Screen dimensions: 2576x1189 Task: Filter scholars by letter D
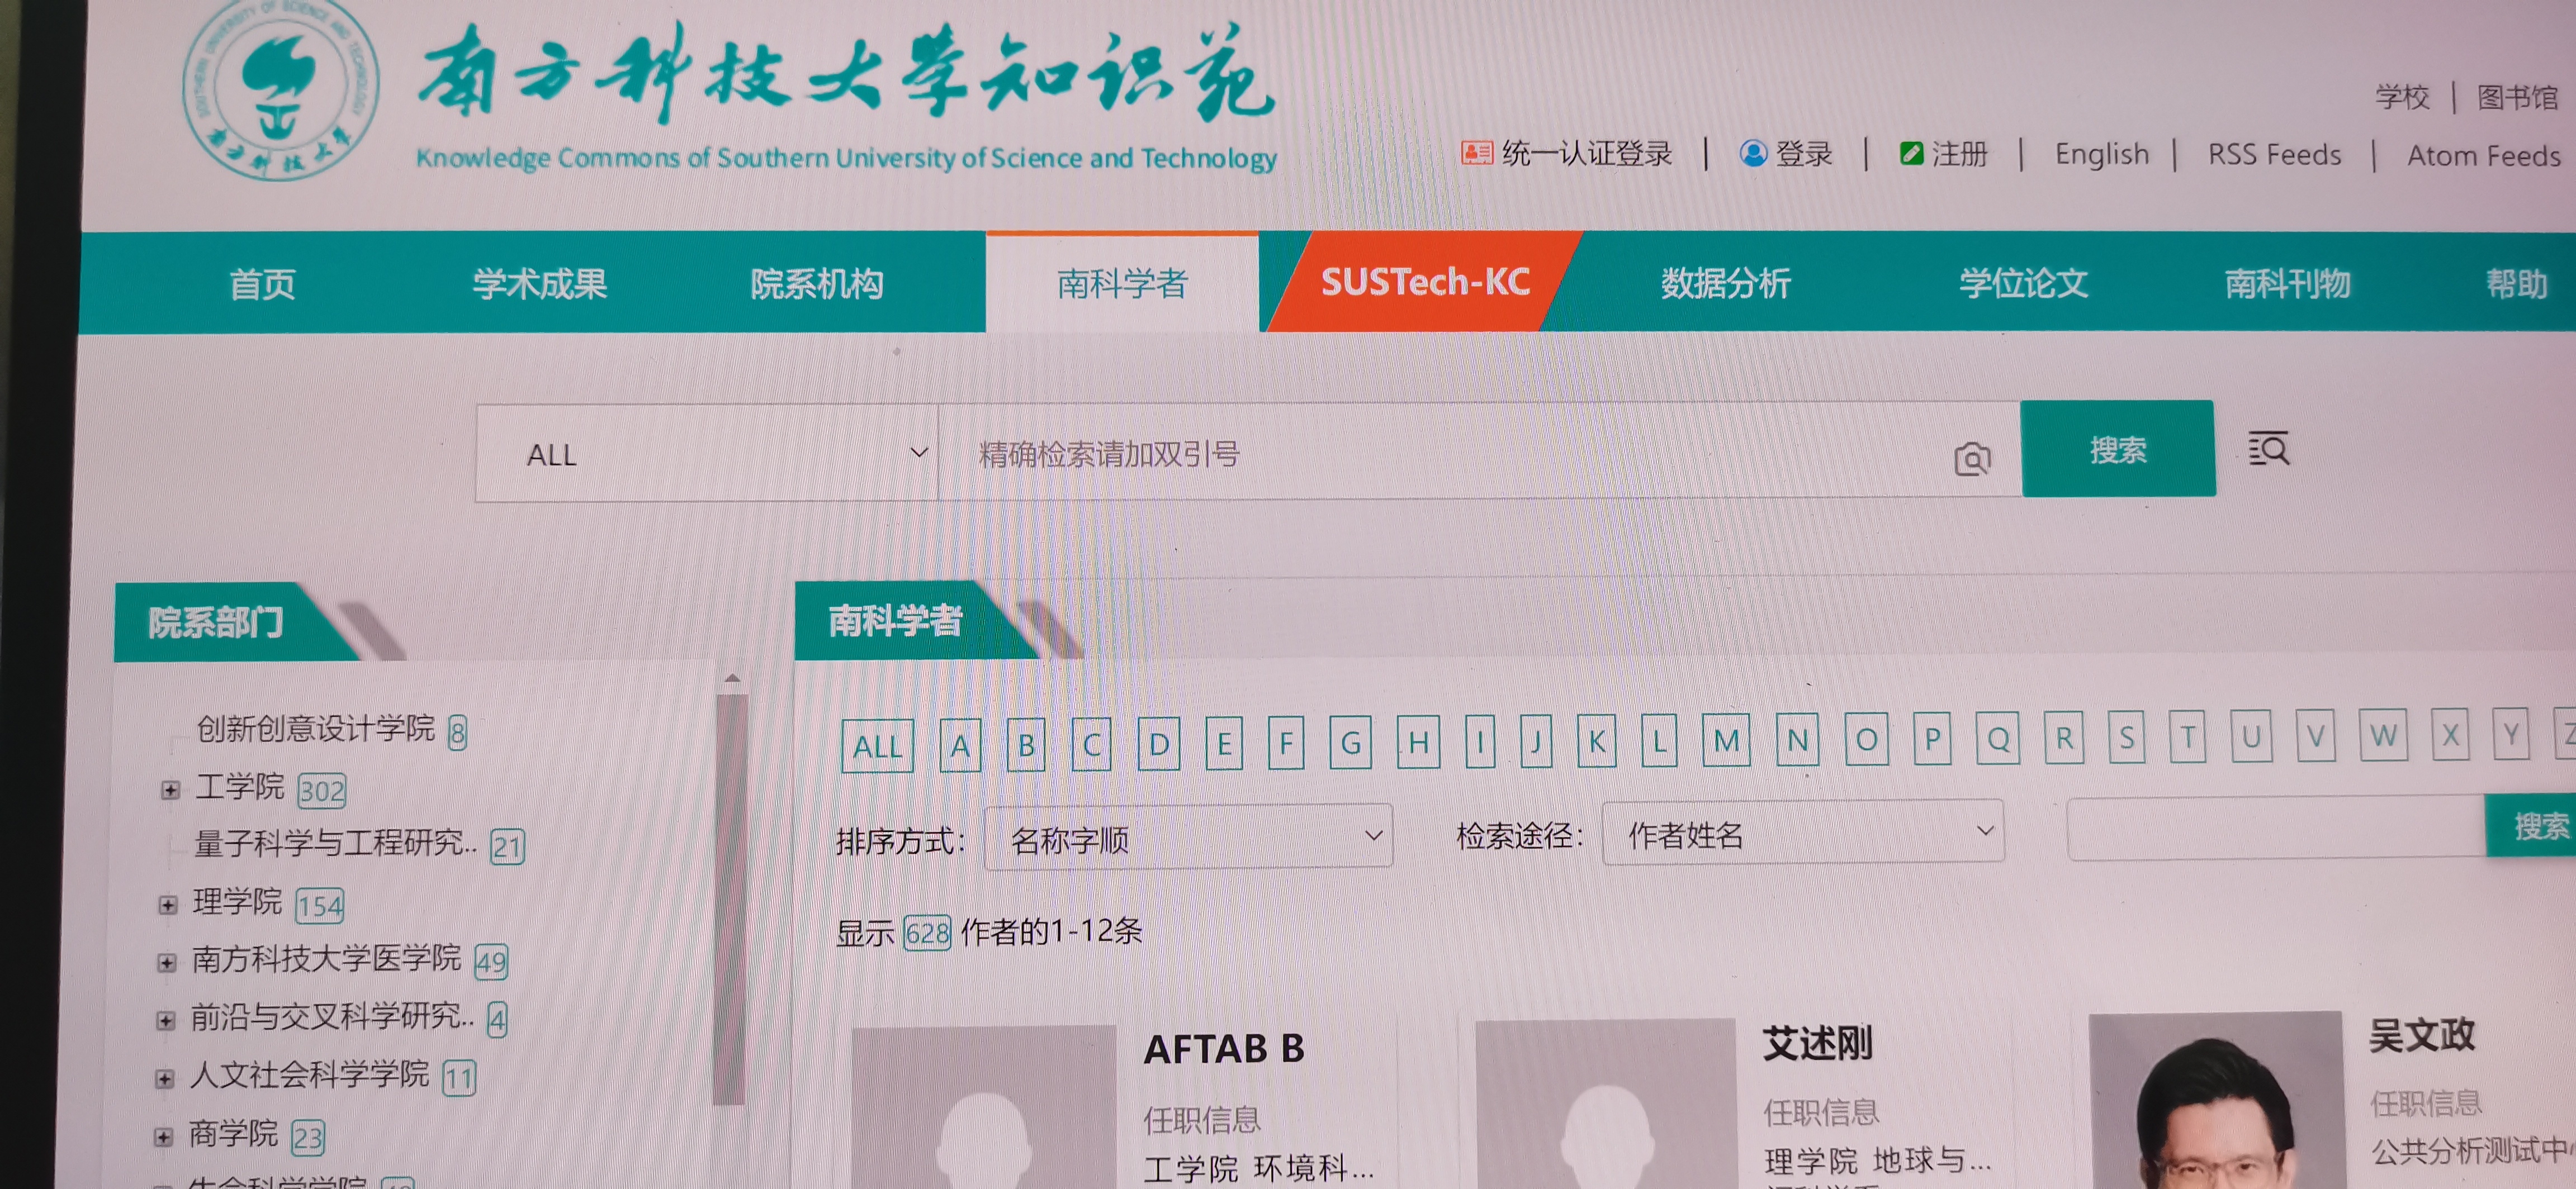coord(1159,744)
